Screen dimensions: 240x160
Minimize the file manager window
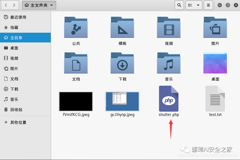220,5
